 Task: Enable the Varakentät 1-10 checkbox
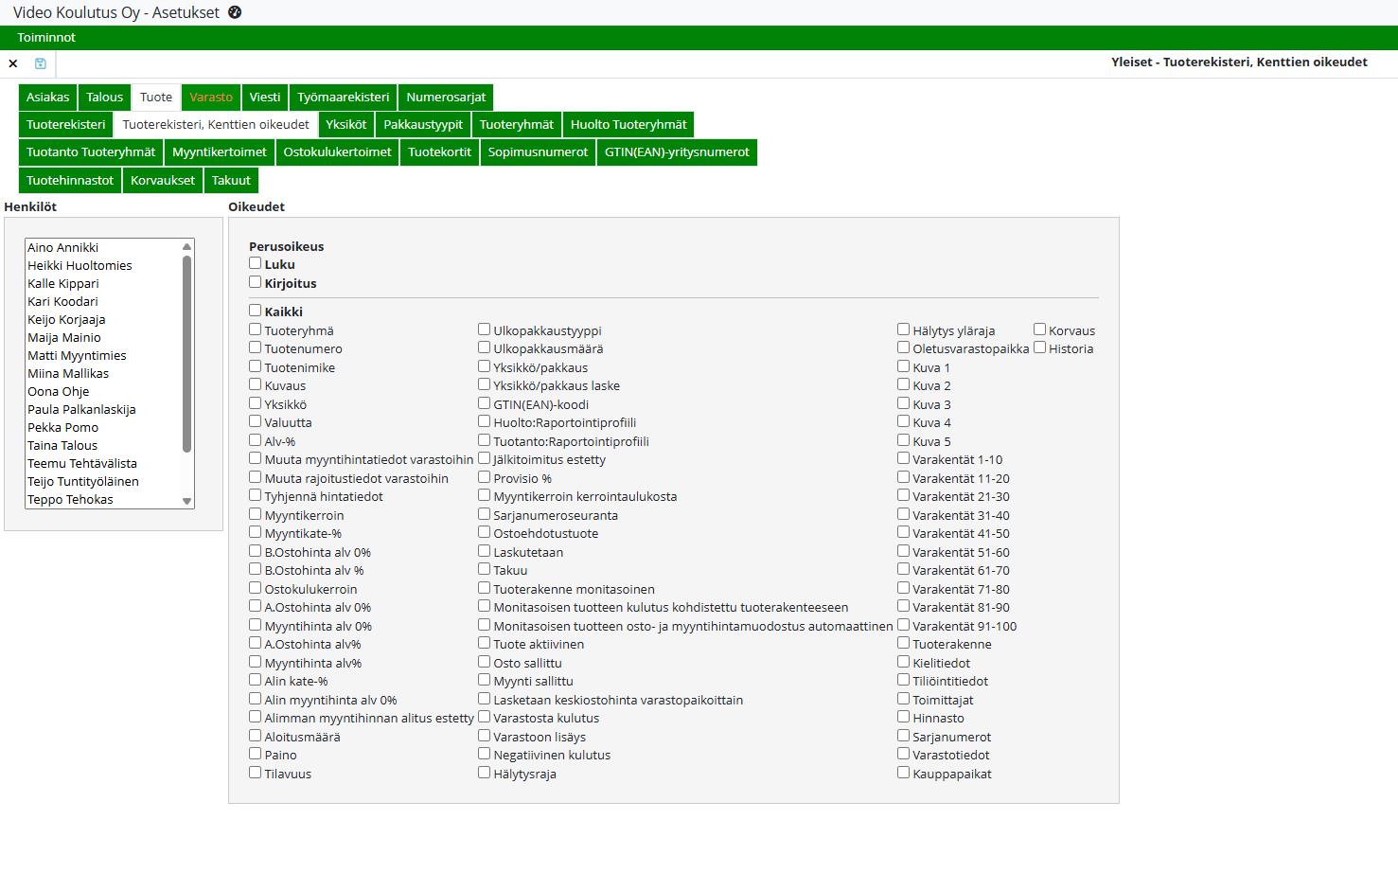point(904,458)
